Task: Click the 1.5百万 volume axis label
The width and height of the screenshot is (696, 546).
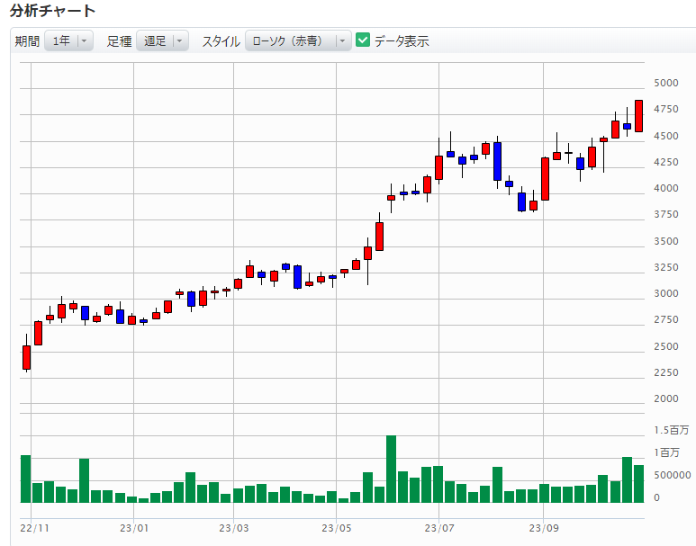Action: point(671,430)
